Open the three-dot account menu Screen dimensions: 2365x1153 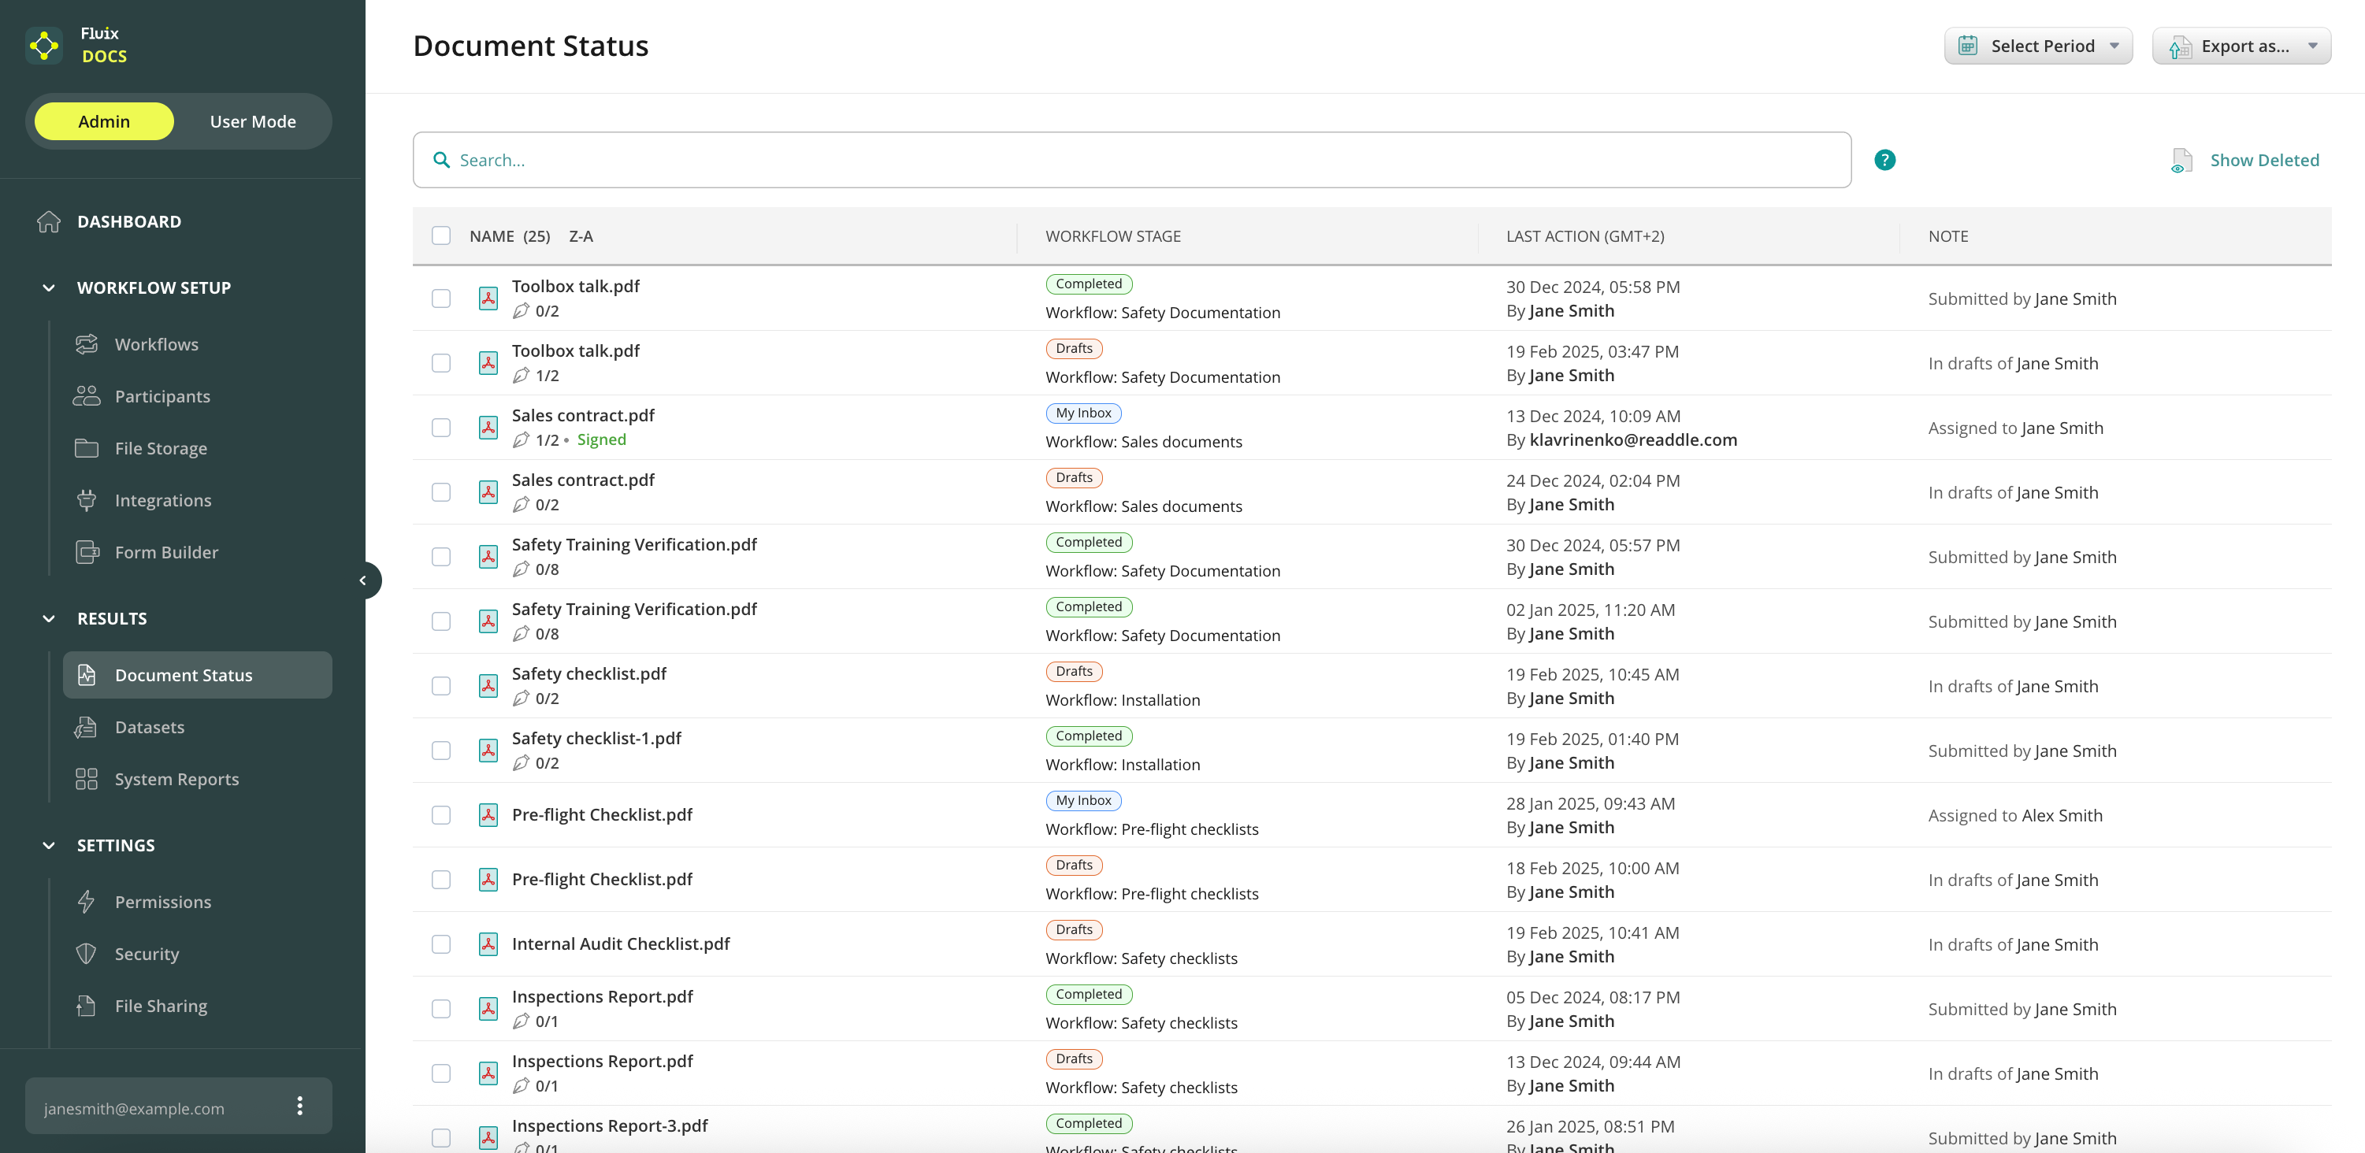(x=299, y=1107)
